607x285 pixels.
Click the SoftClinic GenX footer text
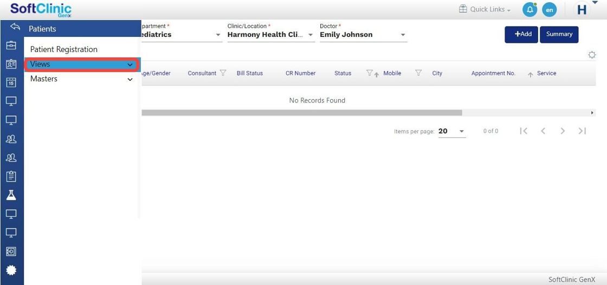(572, 280)
